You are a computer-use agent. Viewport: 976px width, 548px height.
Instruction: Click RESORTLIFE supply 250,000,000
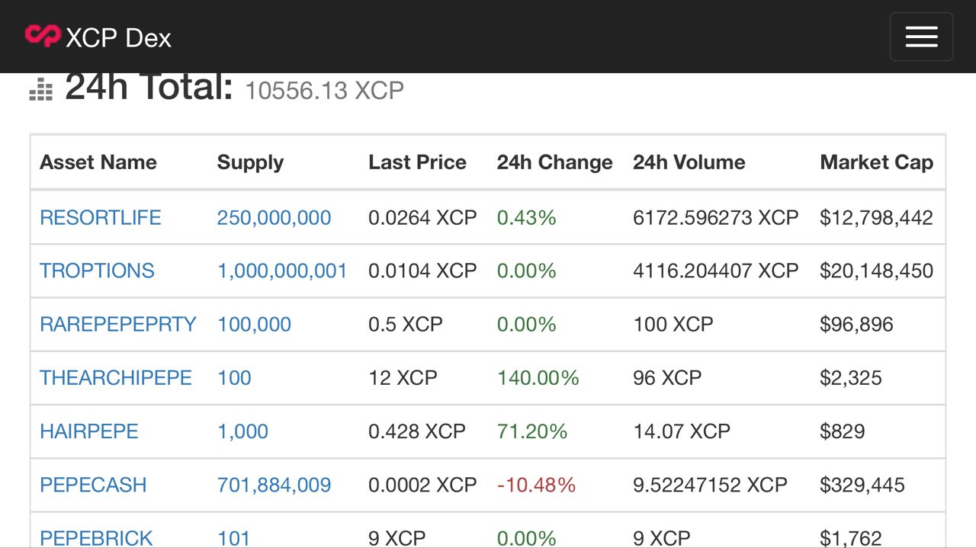coord(274,217)
